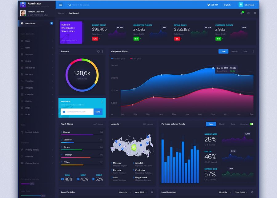
Task: Open the settings gear in the breadcrumb bar
Action: (255, 13)
